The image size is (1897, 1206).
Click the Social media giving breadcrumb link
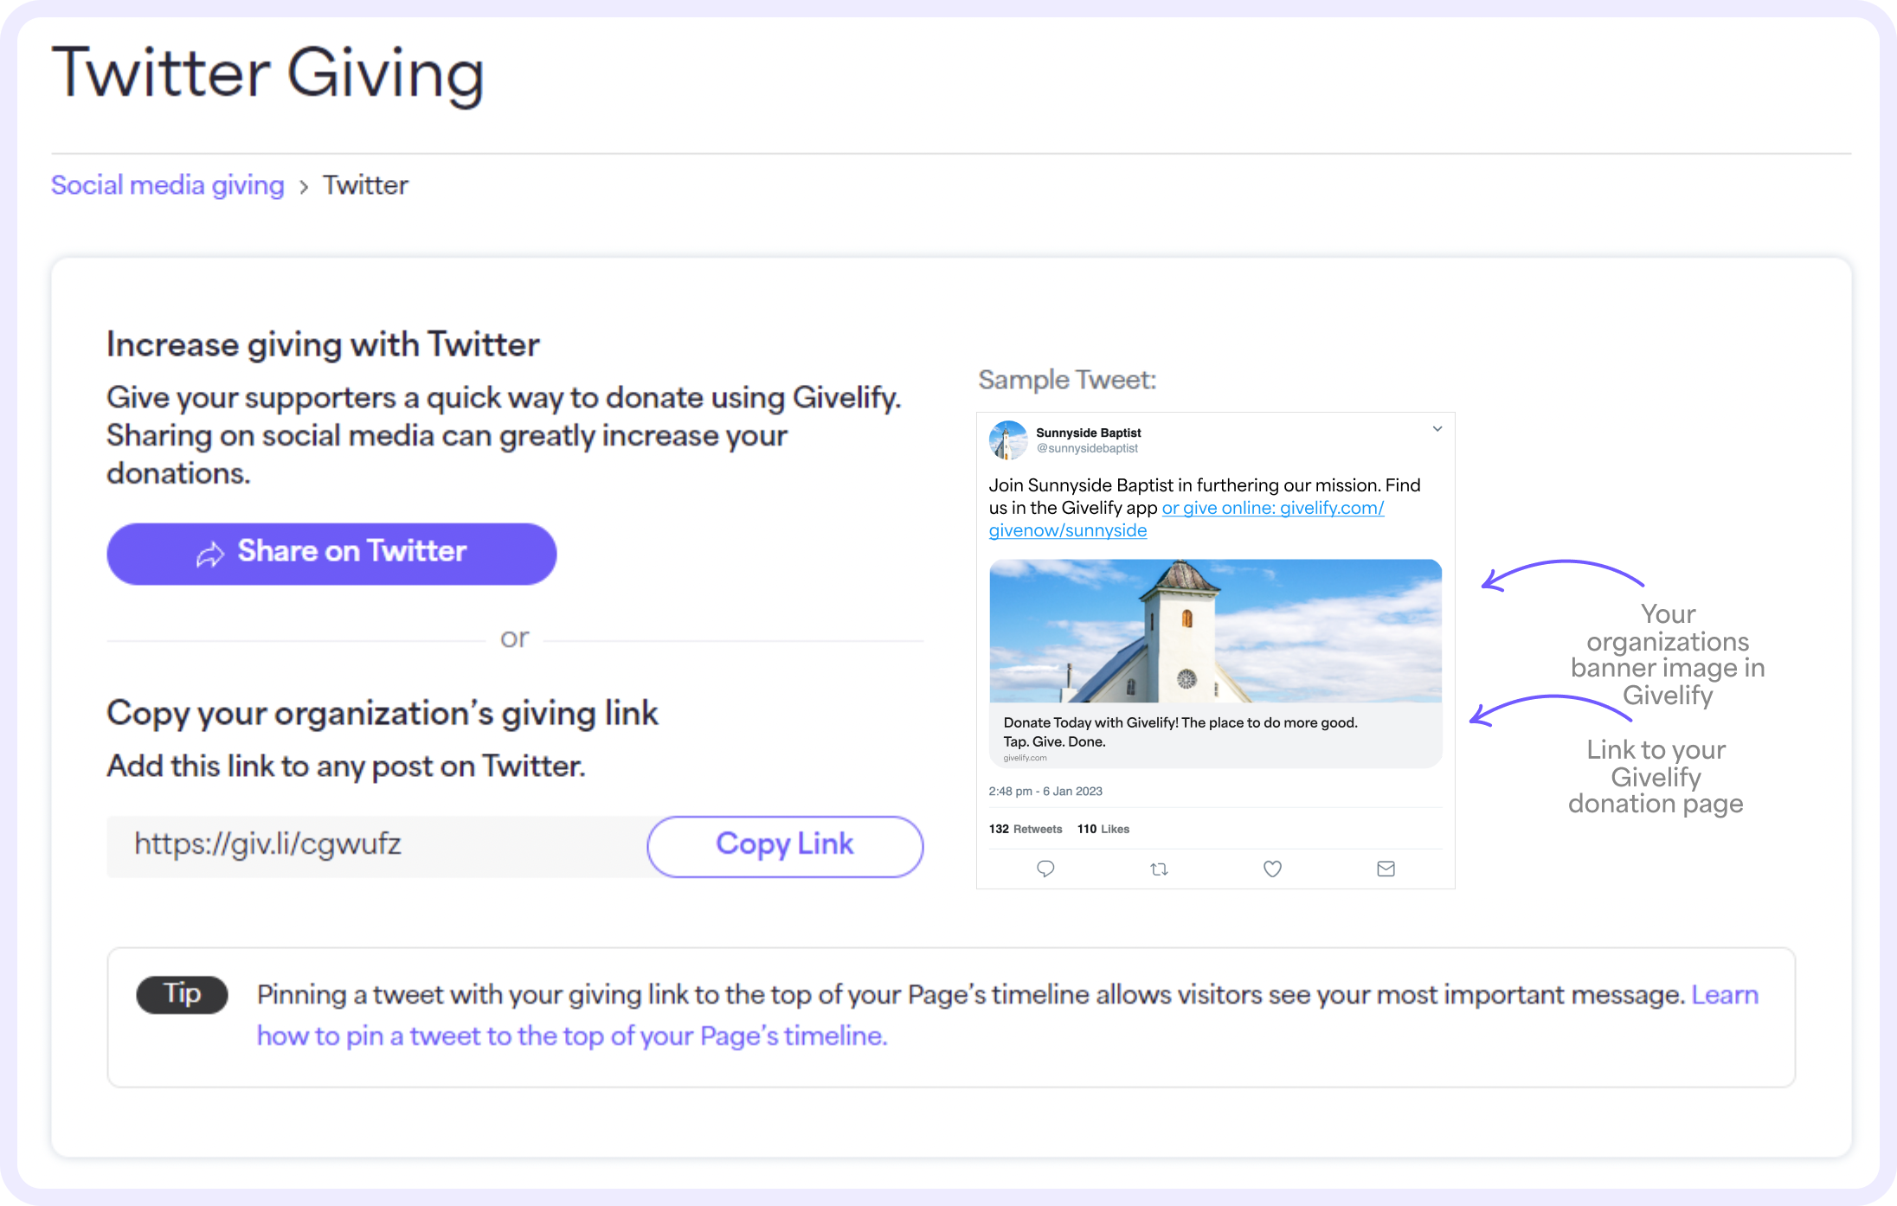pos(164,185)
